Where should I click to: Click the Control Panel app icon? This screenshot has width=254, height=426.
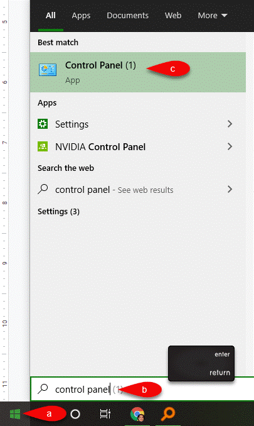[48, 70]
